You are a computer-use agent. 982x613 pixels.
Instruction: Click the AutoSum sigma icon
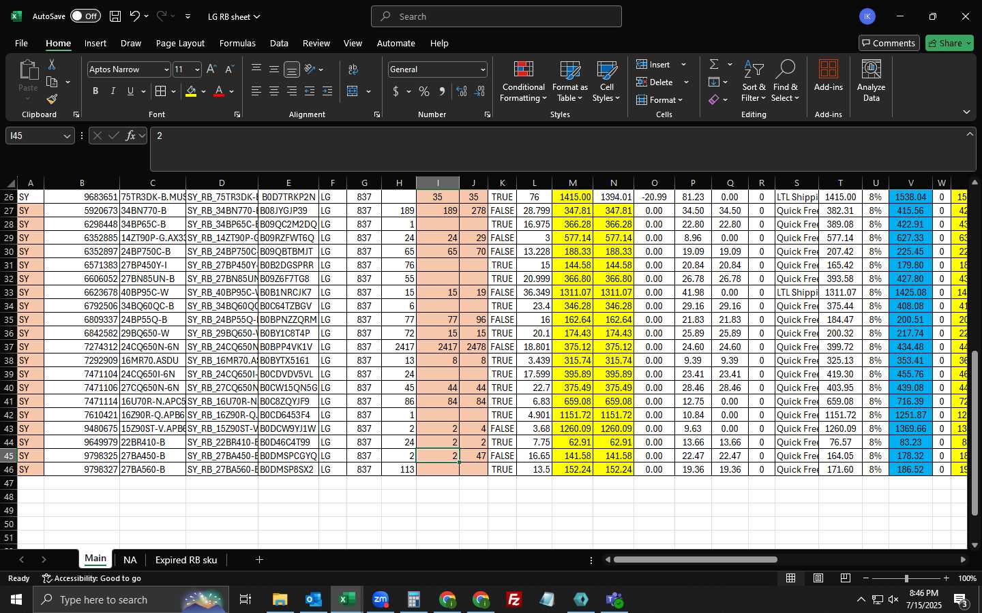pyautogui.click(x=714, y=64)
